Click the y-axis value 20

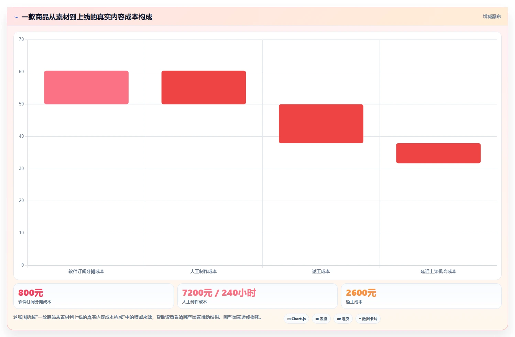(x=21, y=201)
